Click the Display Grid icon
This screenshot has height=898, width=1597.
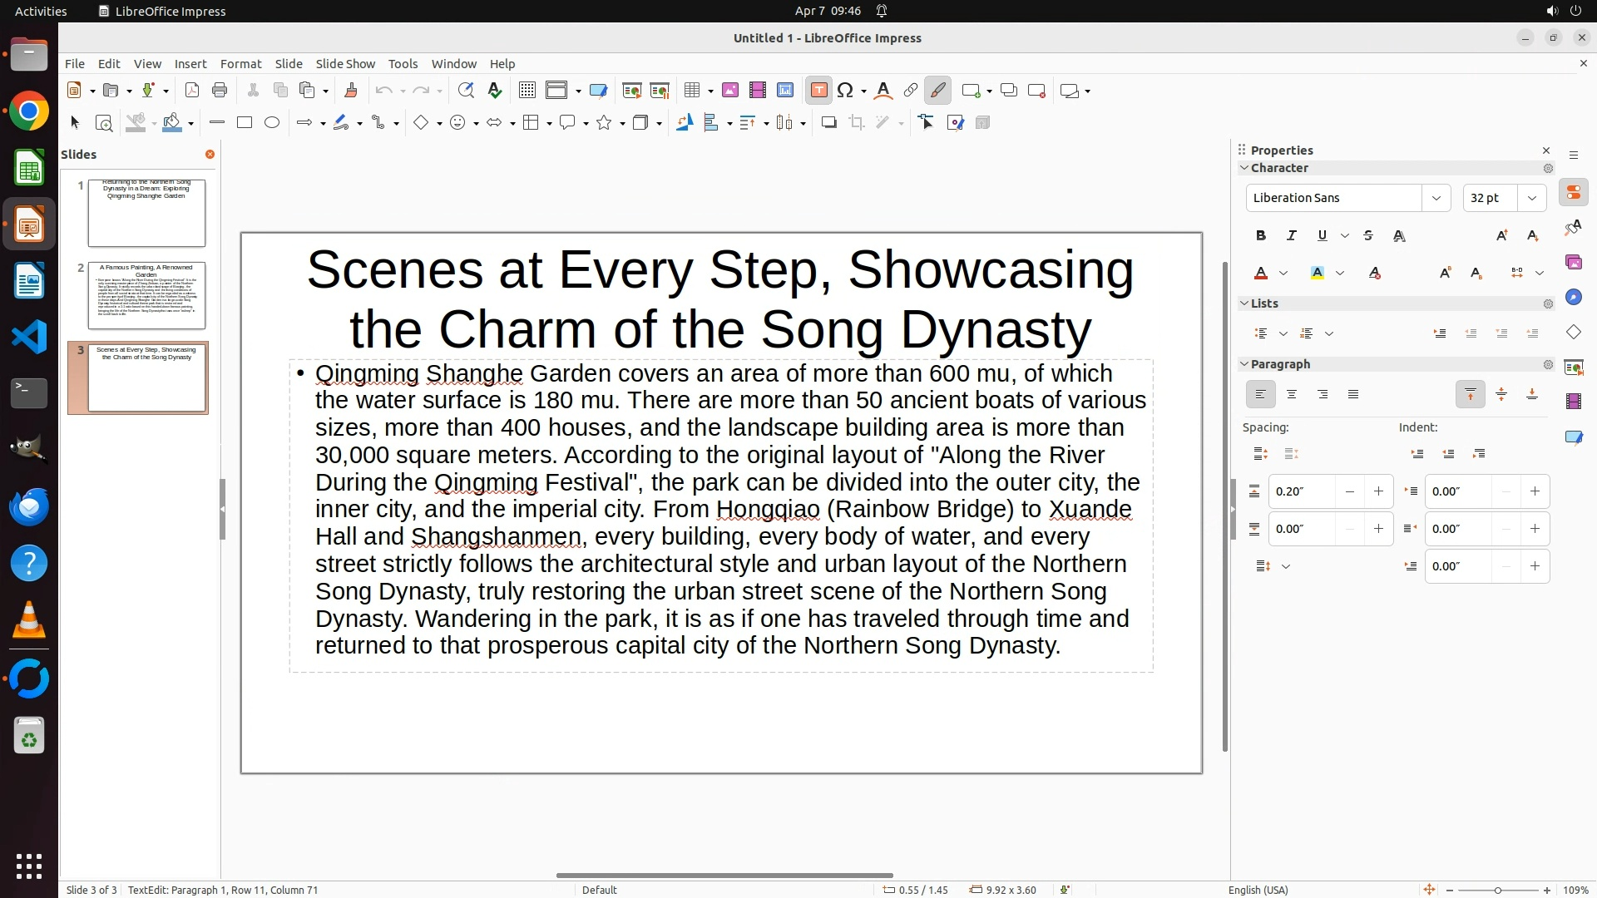pos(527,91)
